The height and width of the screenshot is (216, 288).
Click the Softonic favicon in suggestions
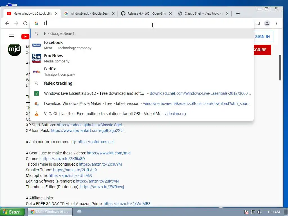(x=37, y=103)
